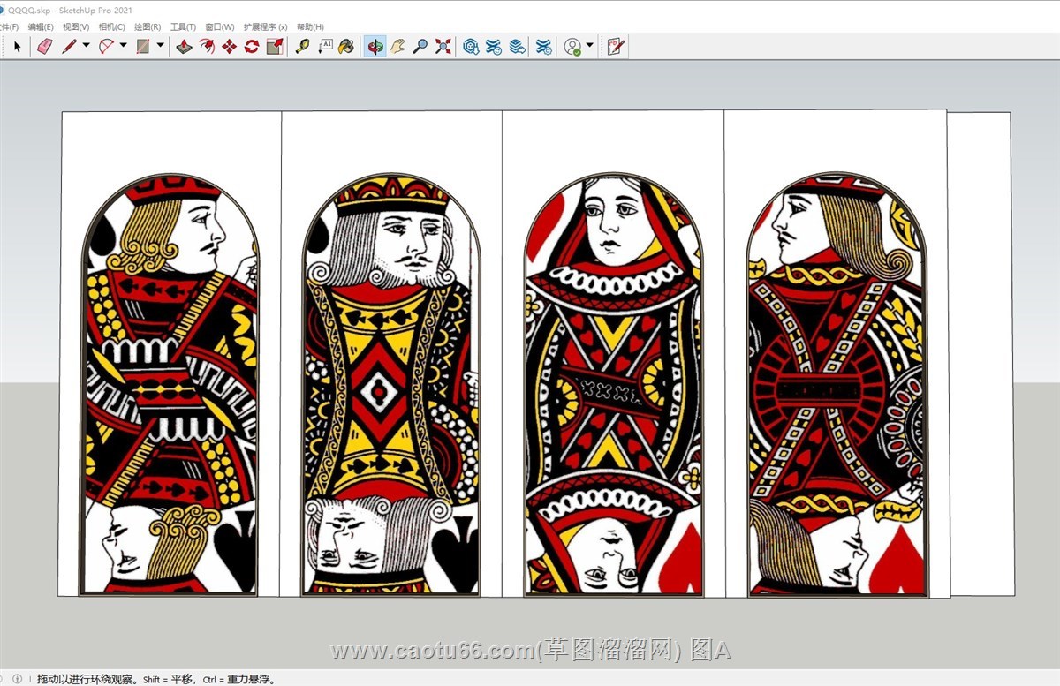Click the Zoom Extents tool
This screenshot has width=1060, height=686.
(x=443, y=46)
